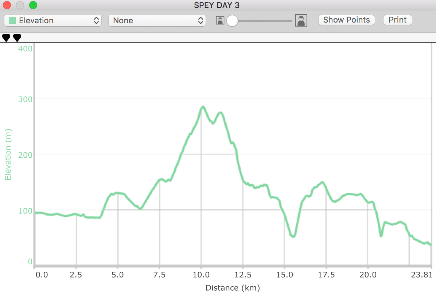Click the white smoothing slider knob
This screenshot has height=295, width=436.
click(232, 21)
